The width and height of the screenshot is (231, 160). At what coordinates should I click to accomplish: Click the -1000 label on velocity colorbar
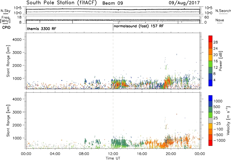(x=219, y=140)
